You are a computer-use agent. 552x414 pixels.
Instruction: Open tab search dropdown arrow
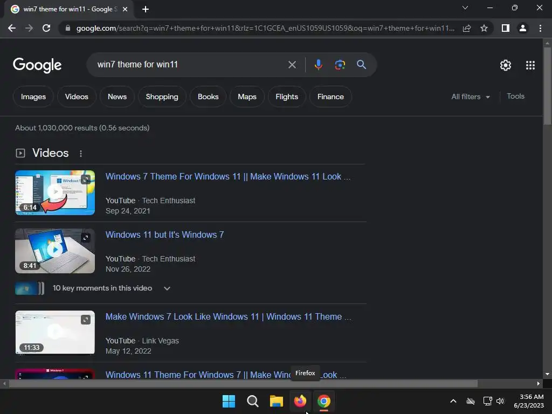point(465,8)
